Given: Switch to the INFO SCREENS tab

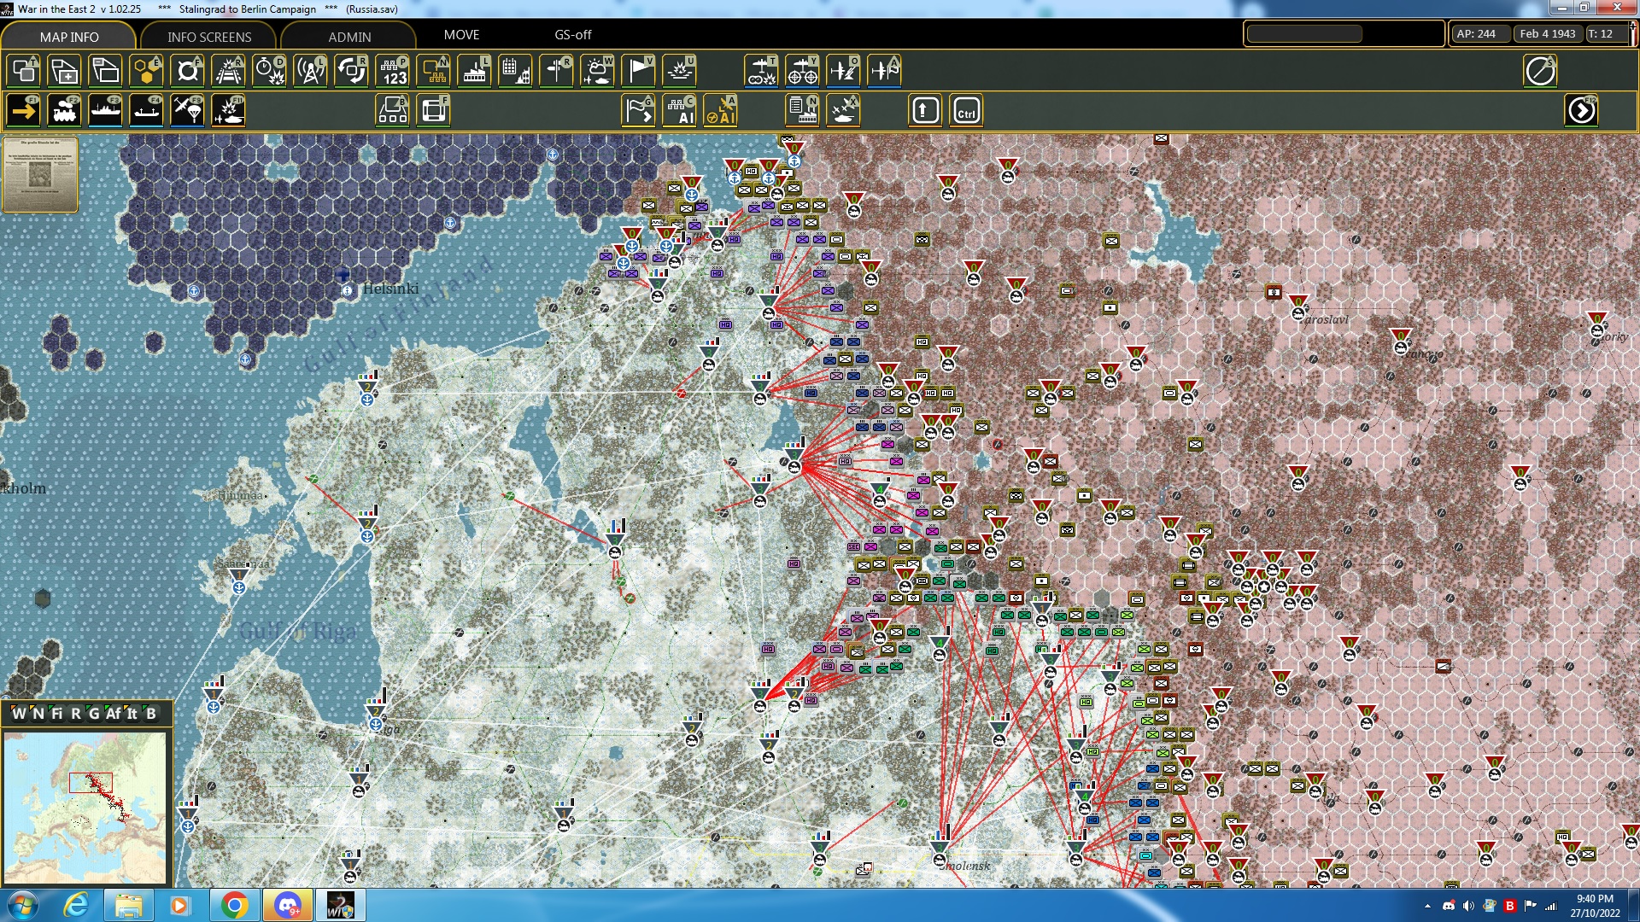Looking at the screenshot, I should [209, 37].
